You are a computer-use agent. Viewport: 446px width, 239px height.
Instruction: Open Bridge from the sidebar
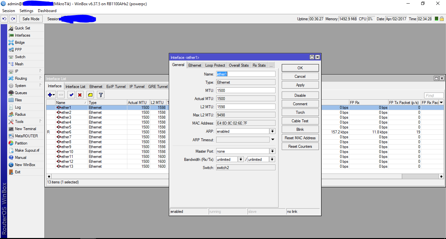(20, 43)
